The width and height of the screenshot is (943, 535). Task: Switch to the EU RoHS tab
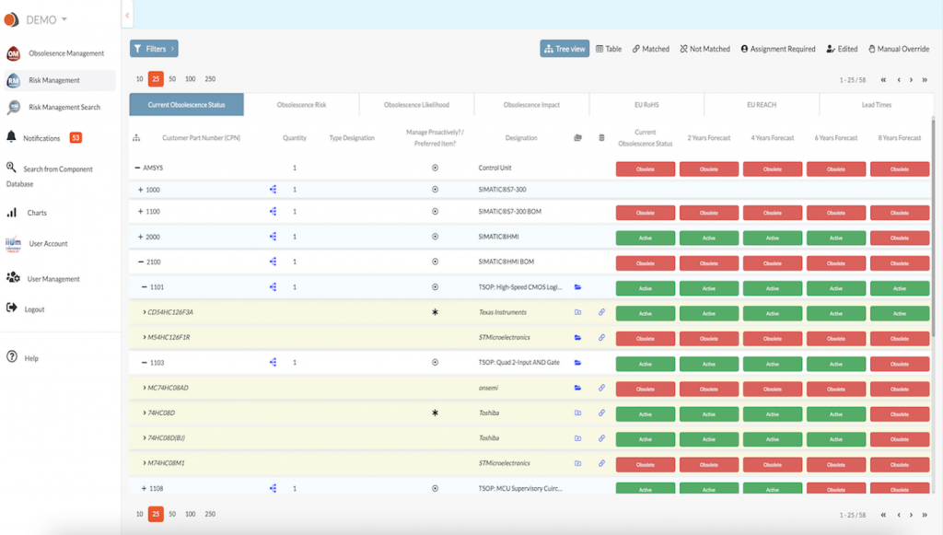tap(646, 105)
